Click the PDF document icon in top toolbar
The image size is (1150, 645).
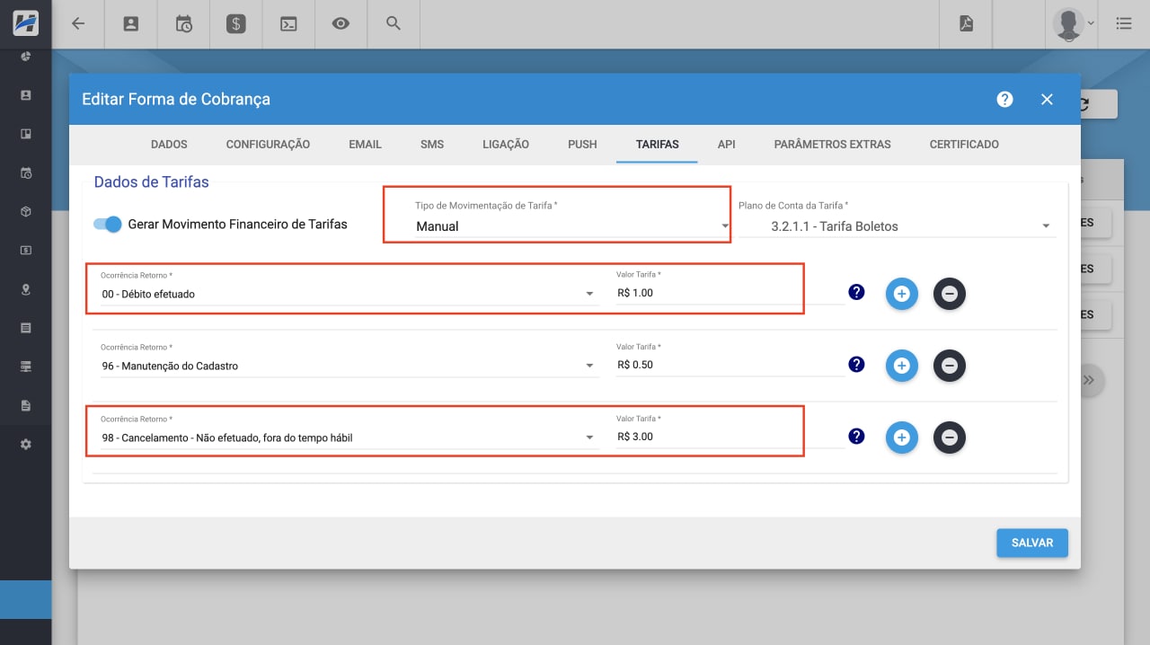(x=966, y=24)
